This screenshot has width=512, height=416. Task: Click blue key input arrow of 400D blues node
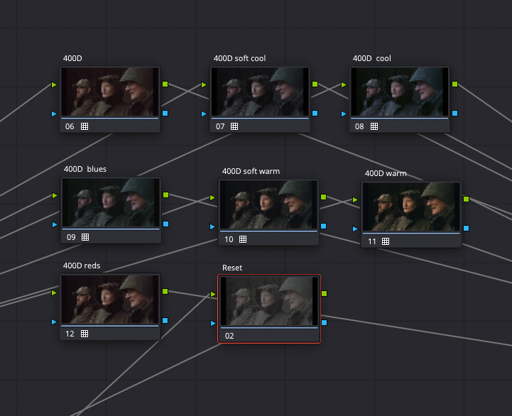(x=54, y=224)
